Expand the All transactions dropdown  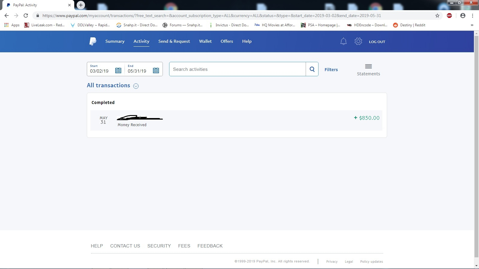[x=136, y=86]
